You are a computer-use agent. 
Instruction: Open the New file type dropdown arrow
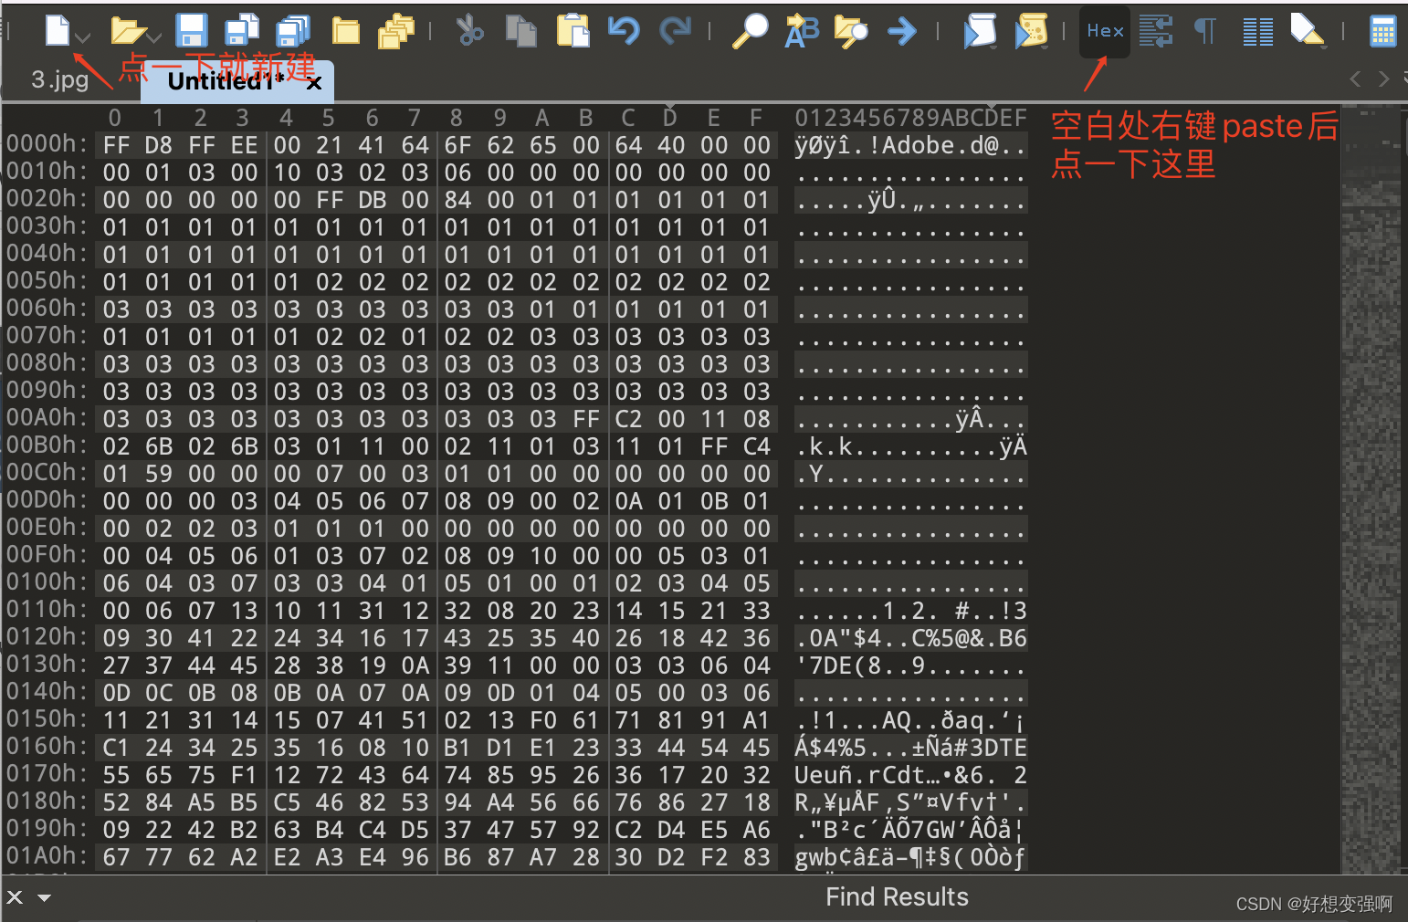click(84, 37)
